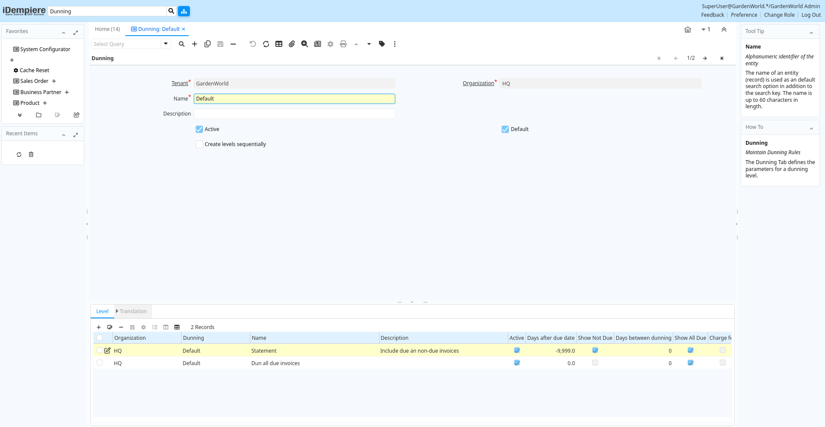Image resolution: width=825 pixels, height=427 pixels.
Task: Collapse the Favorites panel
Action: pyautogui.click(x=64, y=32)
